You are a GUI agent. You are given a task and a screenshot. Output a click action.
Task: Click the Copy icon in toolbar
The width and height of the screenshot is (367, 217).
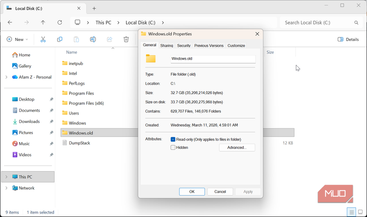point(60,39)
